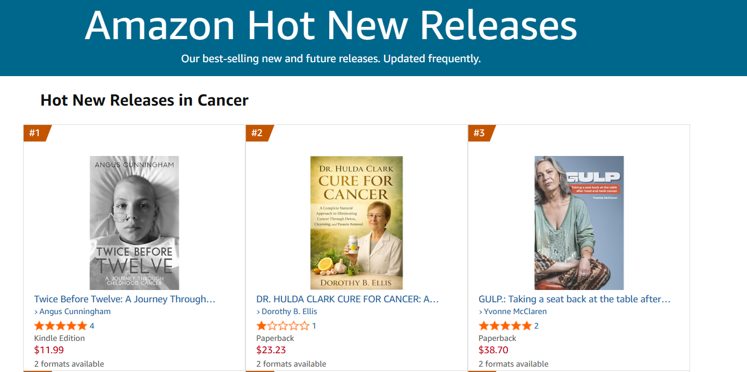
Task: Open the Twice Before Twelve book cover
Action: point(134,223)
